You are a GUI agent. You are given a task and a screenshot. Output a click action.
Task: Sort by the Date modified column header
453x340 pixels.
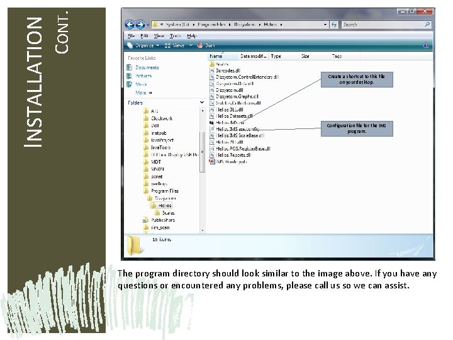[254, 56]
